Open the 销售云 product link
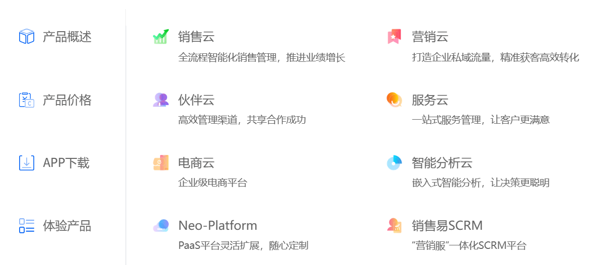Screen dimensions: 595x265 tap(196, 37)
